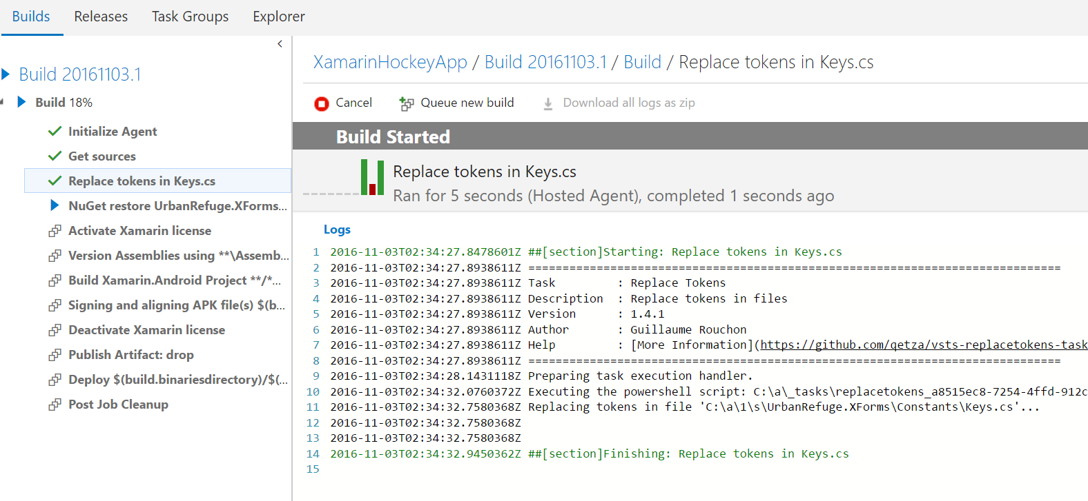Screen dimensions: 1088x501
Task: Click blue play icon beside Build 18%
Action: [x=21, y=102]
